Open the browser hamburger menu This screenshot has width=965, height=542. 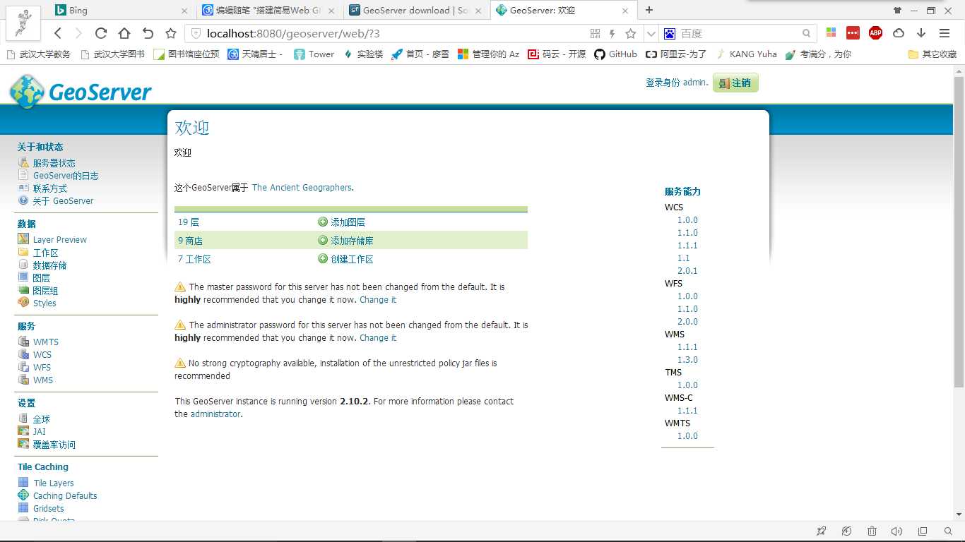click(945, 33)
